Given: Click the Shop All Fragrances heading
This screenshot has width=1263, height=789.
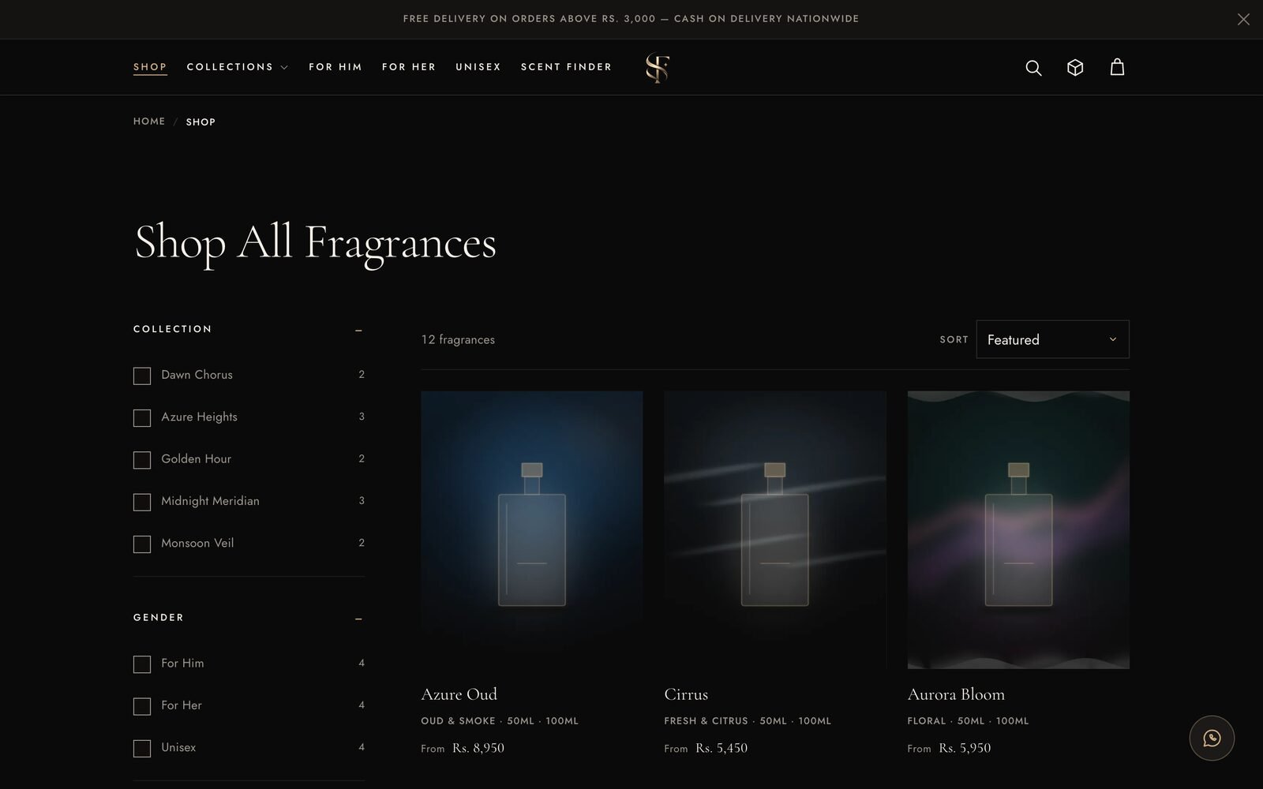Looking at the screenshot, I should point(316,243).
